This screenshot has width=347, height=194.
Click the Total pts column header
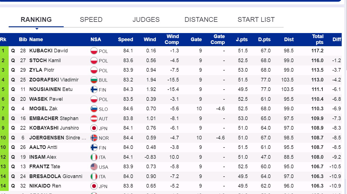[x=318, y=39]
